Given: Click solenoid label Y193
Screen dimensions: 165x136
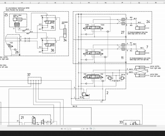Looking at the screenshot, I should coord(53,46).
